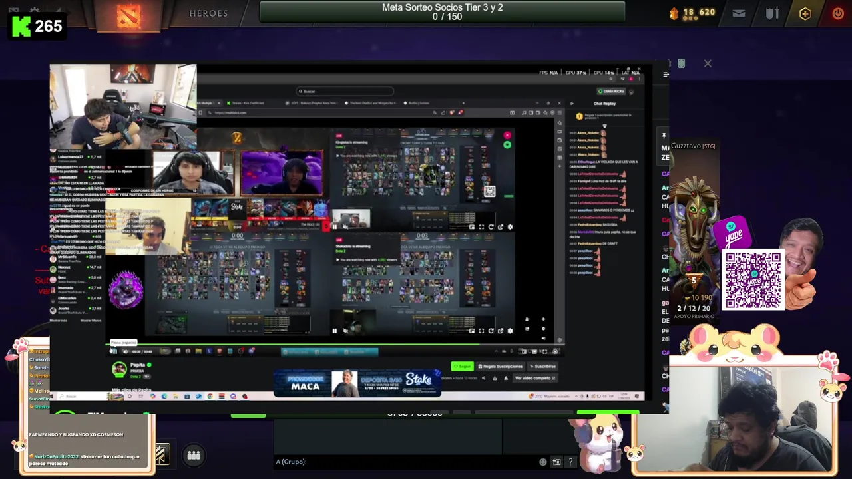The height and width of the screenshot is (479, 852).
Task: Click the green Seguir button
Action: tap(462, 366)
